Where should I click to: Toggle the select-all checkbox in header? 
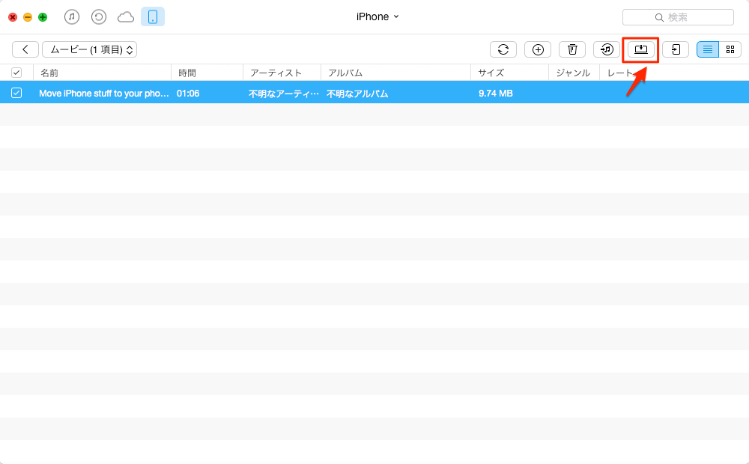[x=16, y=73]
